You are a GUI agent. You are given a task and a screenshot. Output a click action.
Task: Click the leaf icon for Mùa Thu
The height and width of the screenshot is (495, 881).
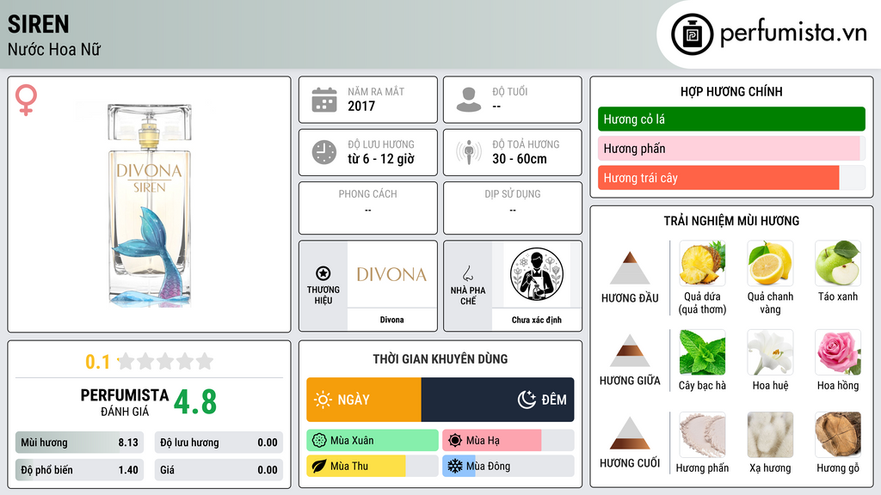pyautogui.click(x=319, y=466)
